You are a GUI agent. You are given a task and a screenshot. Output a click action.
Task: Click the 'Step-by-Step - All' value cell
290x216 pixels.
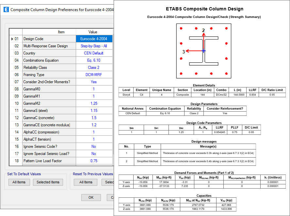[94, 46]
